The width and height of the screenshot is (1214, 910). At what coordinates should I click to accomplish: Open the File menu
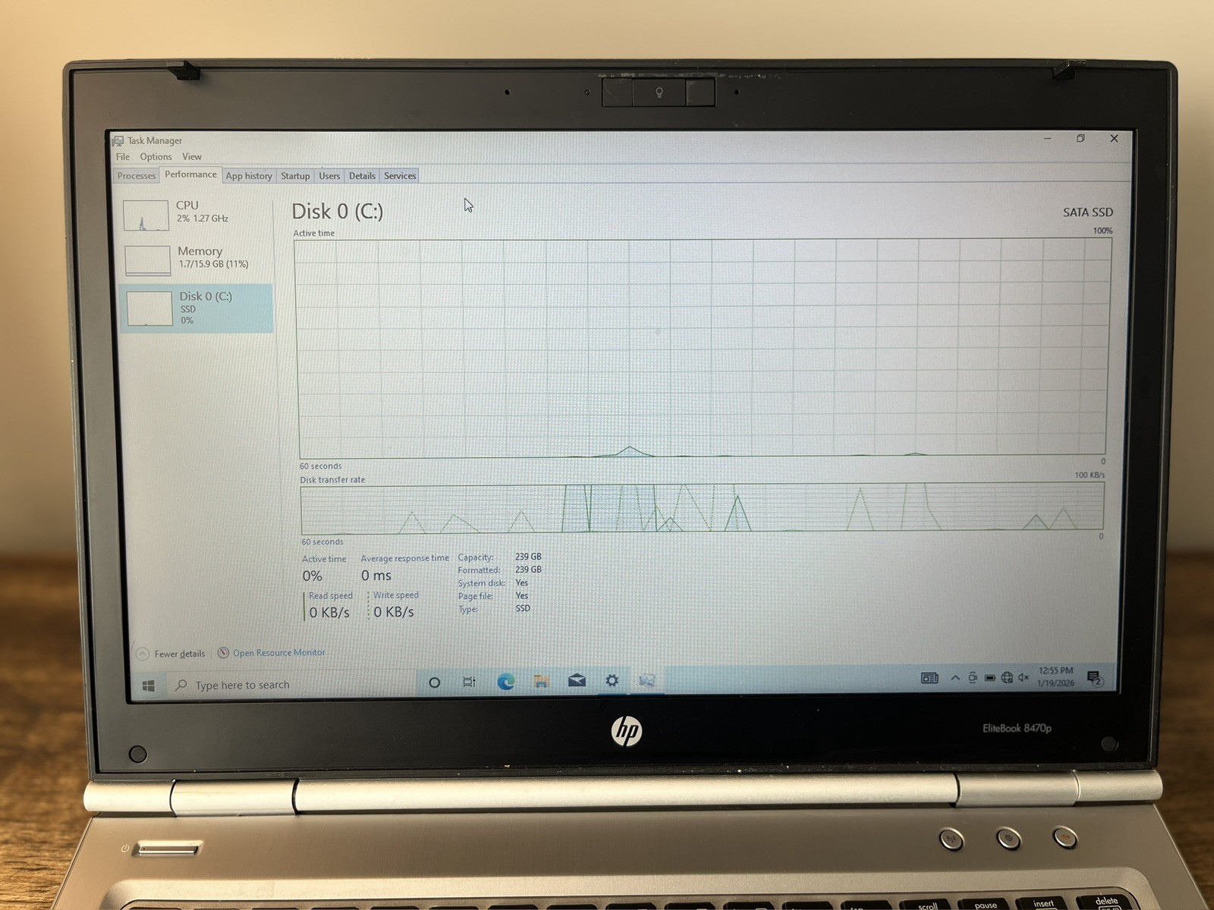tap(123, 157)
